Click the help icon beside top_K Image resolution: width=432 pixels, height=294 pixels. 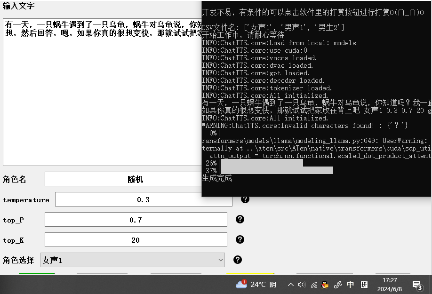click(240, 239)
